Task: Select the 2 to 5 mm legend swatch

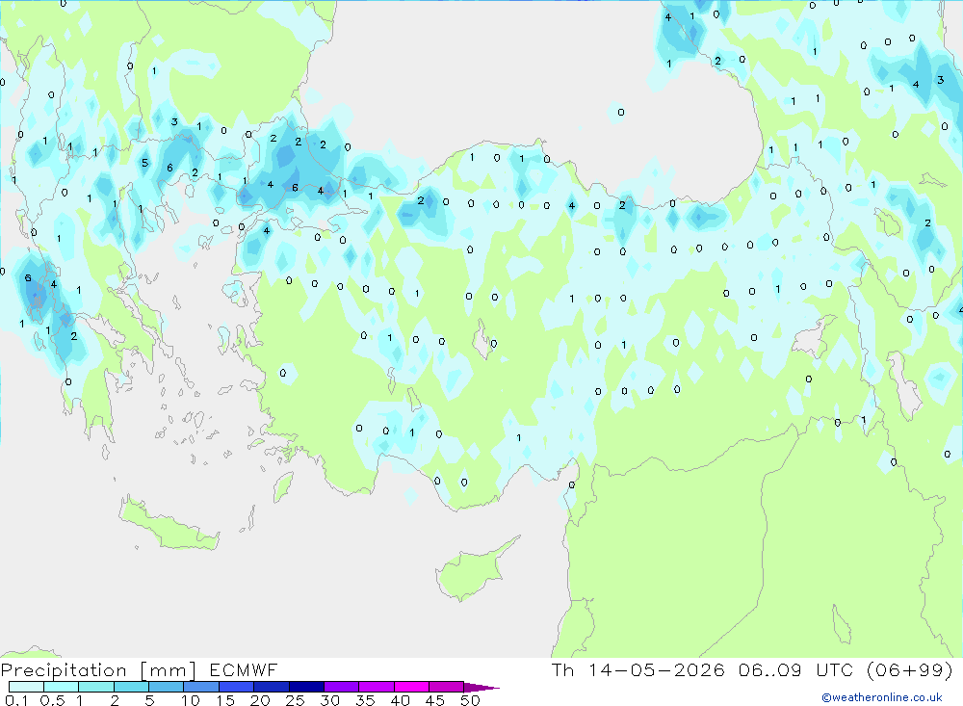Action: tap(131, 687)
